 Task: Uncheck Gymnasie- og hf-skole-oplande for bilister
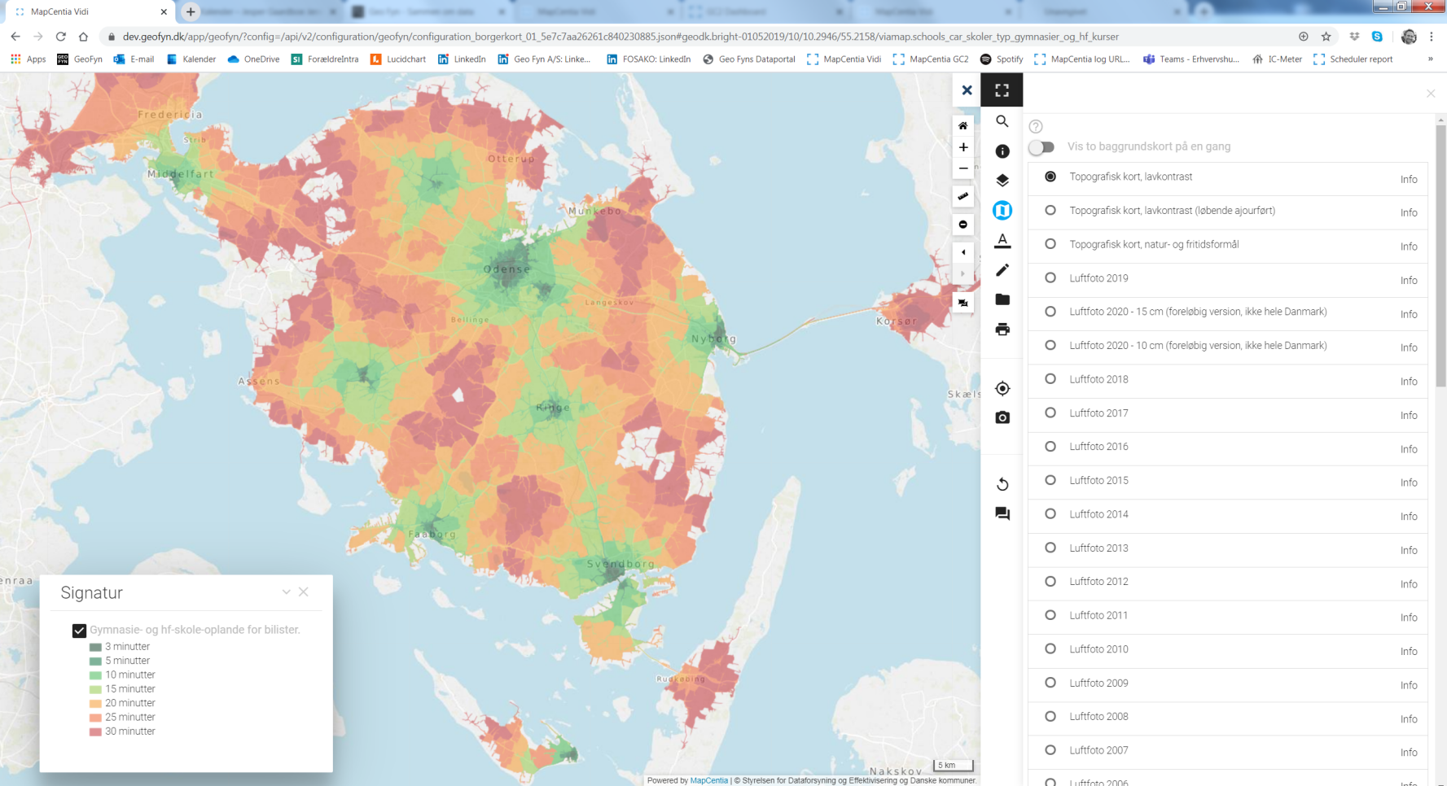click(79, 631)
